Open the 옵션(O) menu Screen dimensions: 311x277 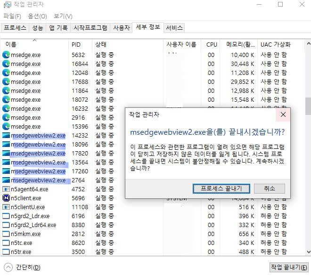pos(37,16)
